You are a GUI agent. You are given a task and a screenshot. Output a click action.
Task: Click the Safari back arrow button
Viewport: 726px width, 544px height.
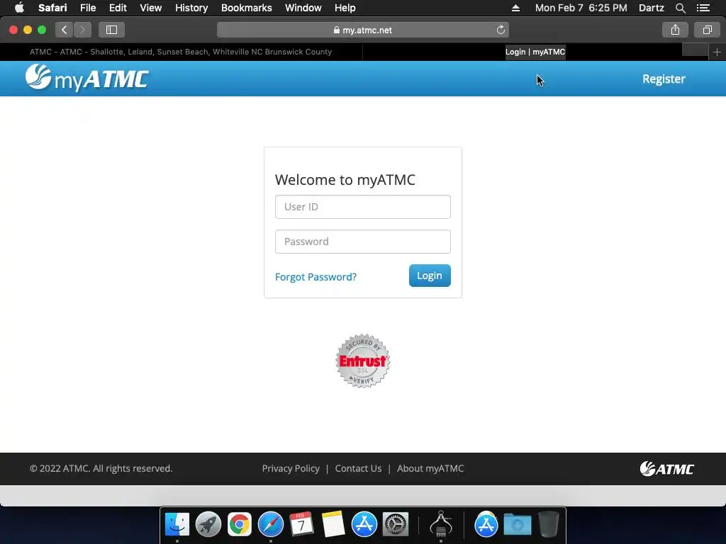tap(65, 30)
